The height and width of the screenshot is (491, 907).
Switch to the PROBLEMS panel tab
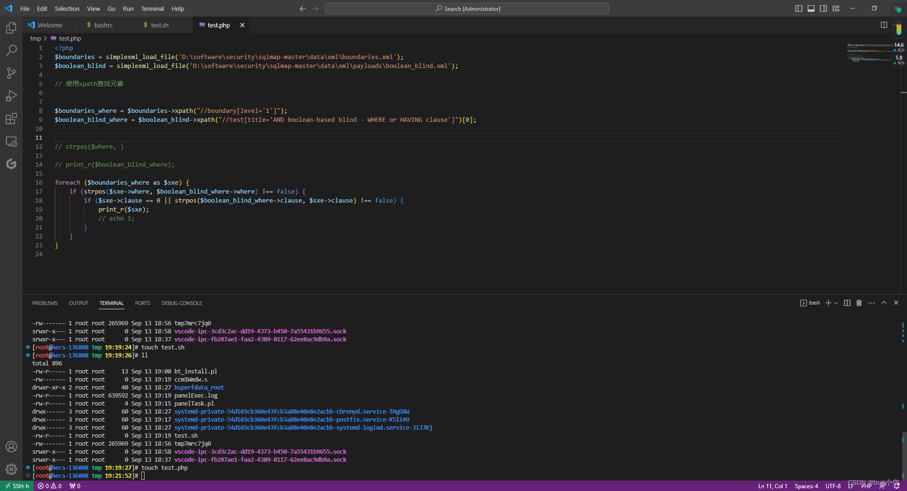tap(45, 303)
